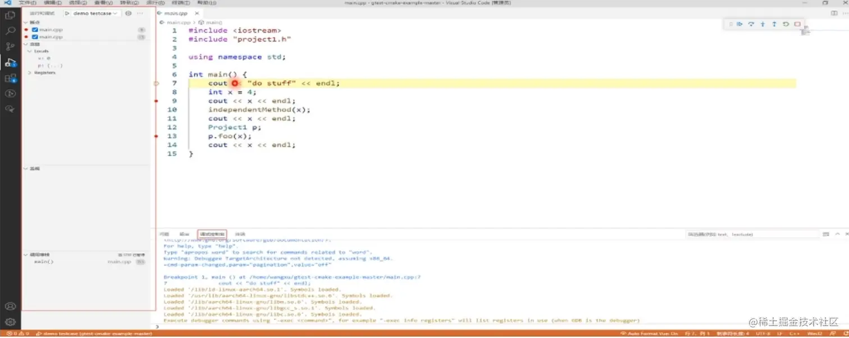Viewport: 849px width, 338px height.
Task: Change the UTF-8 encoding in the status bar
Action: [x=763, y=334]
